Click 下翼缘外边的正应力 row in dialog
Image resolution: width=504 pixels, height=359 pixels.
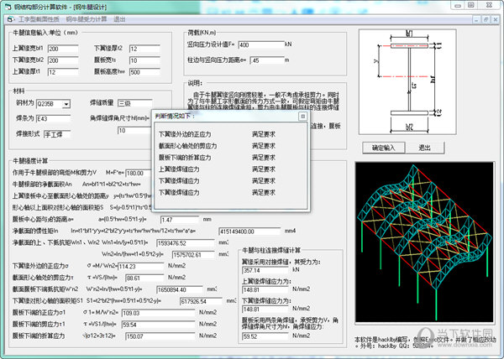coord(218,134)
